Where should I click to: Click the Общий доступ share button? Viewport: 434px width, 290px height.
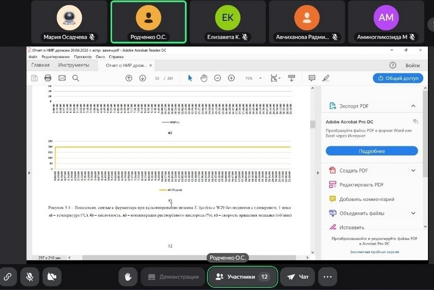(398, 78)
